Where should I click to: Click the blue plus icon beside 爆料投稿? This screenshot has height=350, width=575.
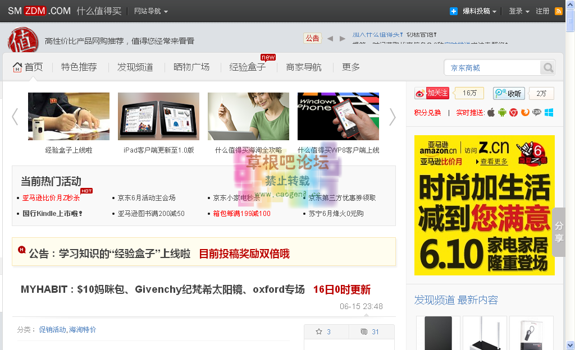453,11
